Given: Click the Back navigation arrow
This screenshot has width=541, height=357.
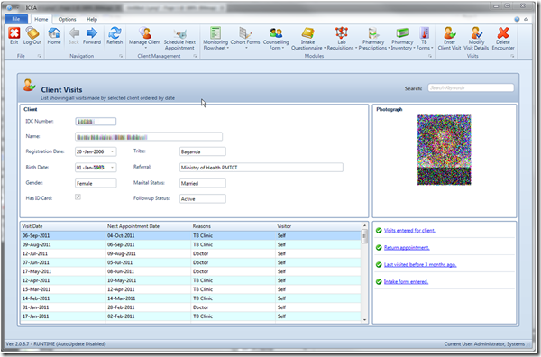Looking at the screenshot, I should 74,33.
